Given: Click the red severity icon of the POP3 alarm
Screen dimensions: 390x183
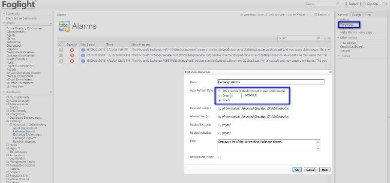Looking at the screenshot, I should tap(72, 60).
